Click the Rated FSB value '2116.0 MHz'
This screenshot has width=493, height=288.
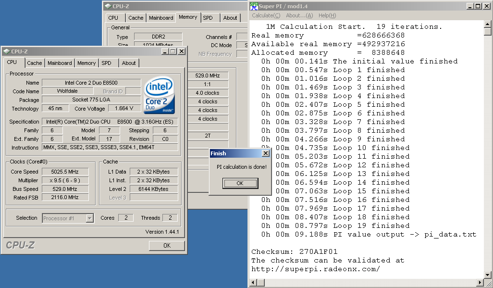click(x=65, y=197)
